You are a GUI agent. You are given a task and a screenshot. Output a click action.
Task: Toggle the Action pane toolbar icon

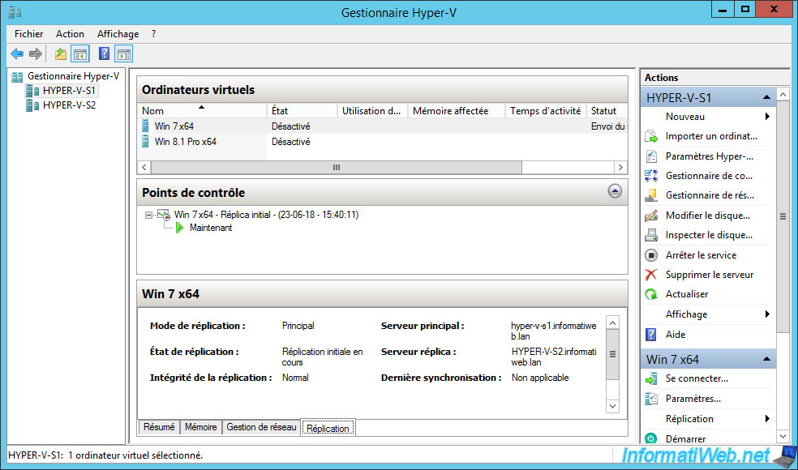pyautogui.click(x=123, y=53)
